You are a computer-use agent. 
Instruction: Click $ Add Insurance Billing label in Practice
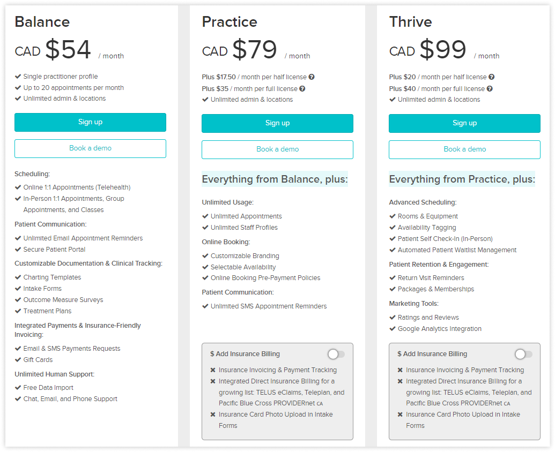point(245,354)
